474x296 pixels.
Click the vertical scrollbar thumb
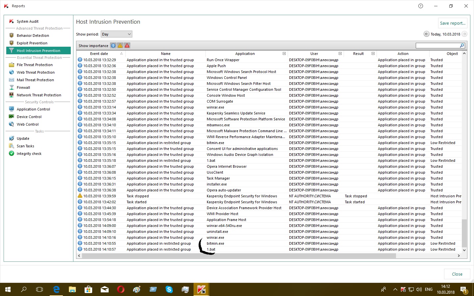[x=464, y=233]
